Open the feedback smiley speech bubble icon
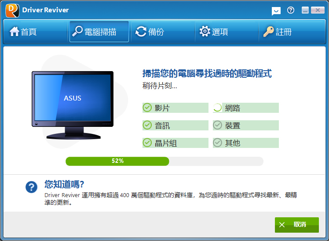 tap(276, 11)
